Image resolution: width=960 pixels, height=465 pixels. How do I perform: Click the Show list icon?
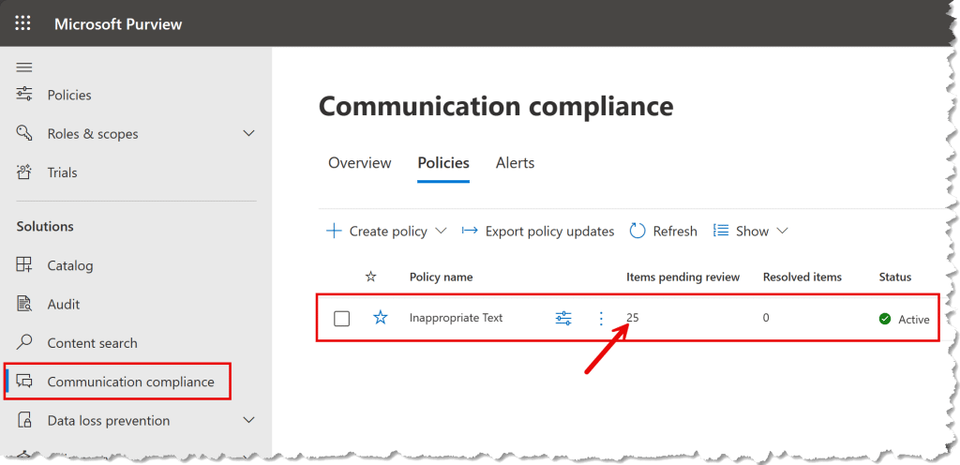pyautogui.click(x=721, y=231)
